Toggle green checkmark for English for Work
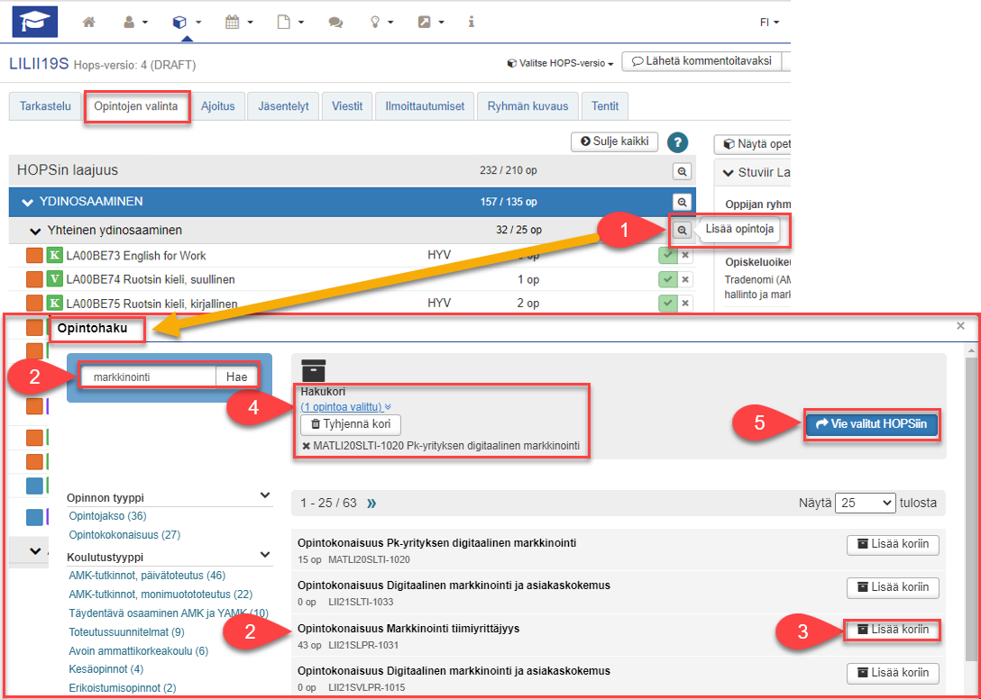 click(667, 256)
